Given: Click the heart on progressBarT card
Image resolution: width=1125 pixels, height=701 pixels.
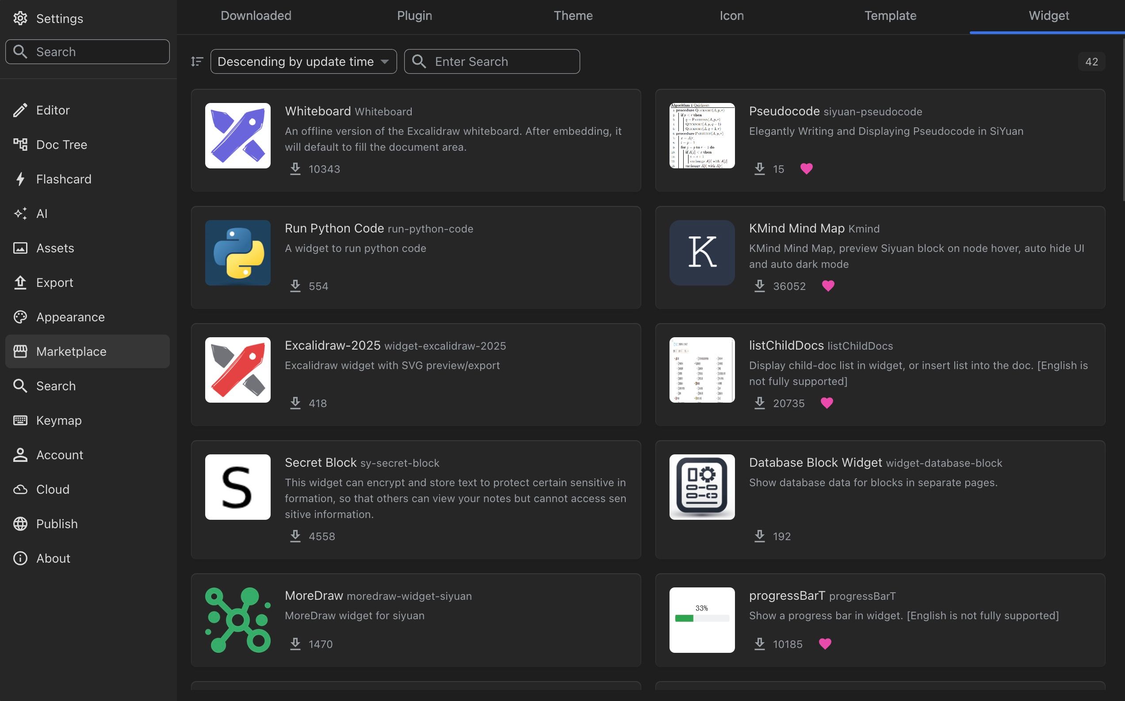Looking at the screenshot, I should (825, 644).
